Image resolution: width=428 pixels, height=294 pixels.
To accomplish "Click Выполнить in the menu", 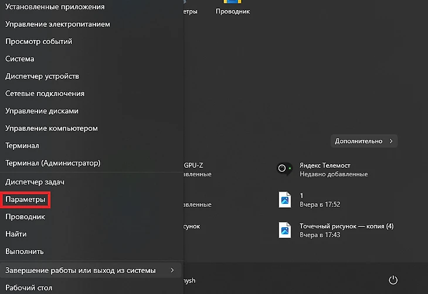I will tap(25, 252).
